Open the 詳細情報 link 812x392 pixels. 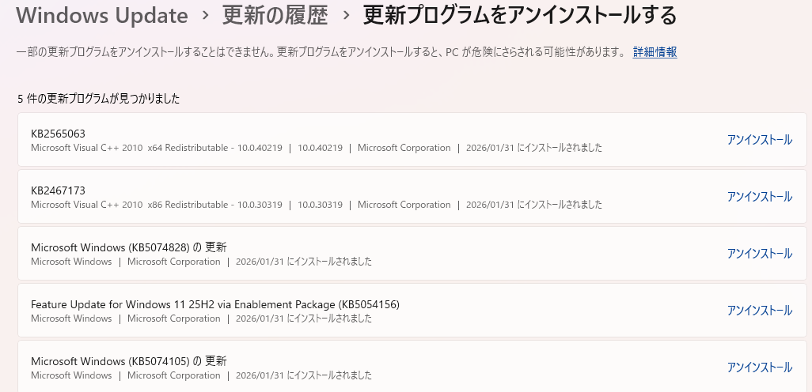point(655,52)
